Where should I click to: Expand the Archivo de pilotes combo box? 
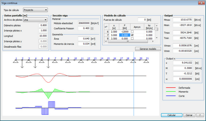pos(35,20)
